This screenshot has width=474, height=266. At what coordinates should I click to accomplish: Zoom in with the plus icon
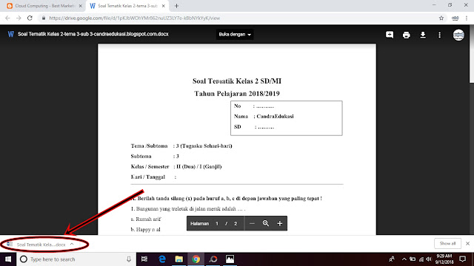[280, 223]
